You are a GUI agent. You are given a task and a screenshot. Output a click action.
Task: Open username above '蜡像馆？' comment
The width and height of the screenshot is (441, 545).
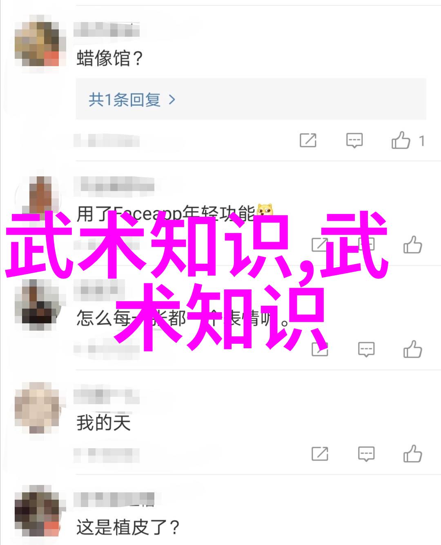point(106,30)
